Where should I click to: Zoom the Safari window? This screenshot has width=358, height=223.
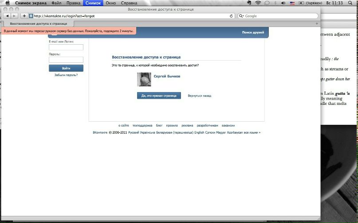[17, 9]
